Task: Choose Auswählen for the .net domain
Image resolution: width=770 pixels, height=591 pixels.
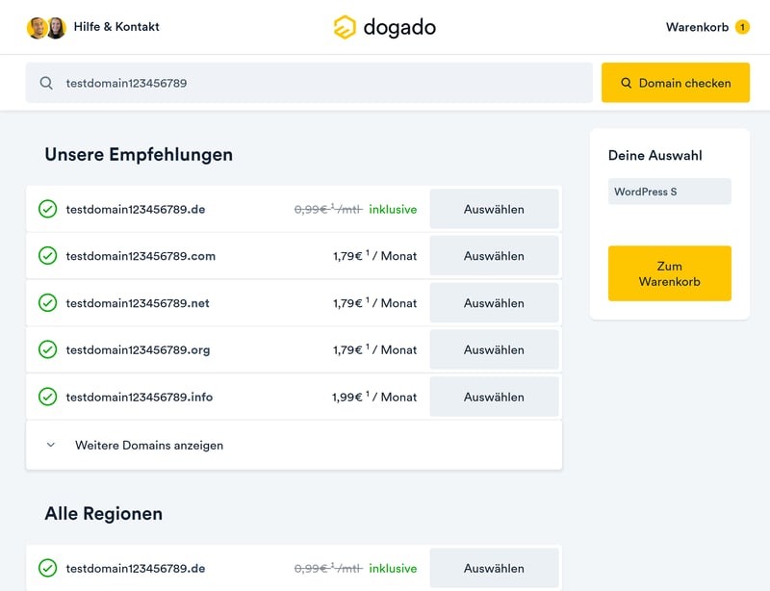Action: tap(494, 303)
